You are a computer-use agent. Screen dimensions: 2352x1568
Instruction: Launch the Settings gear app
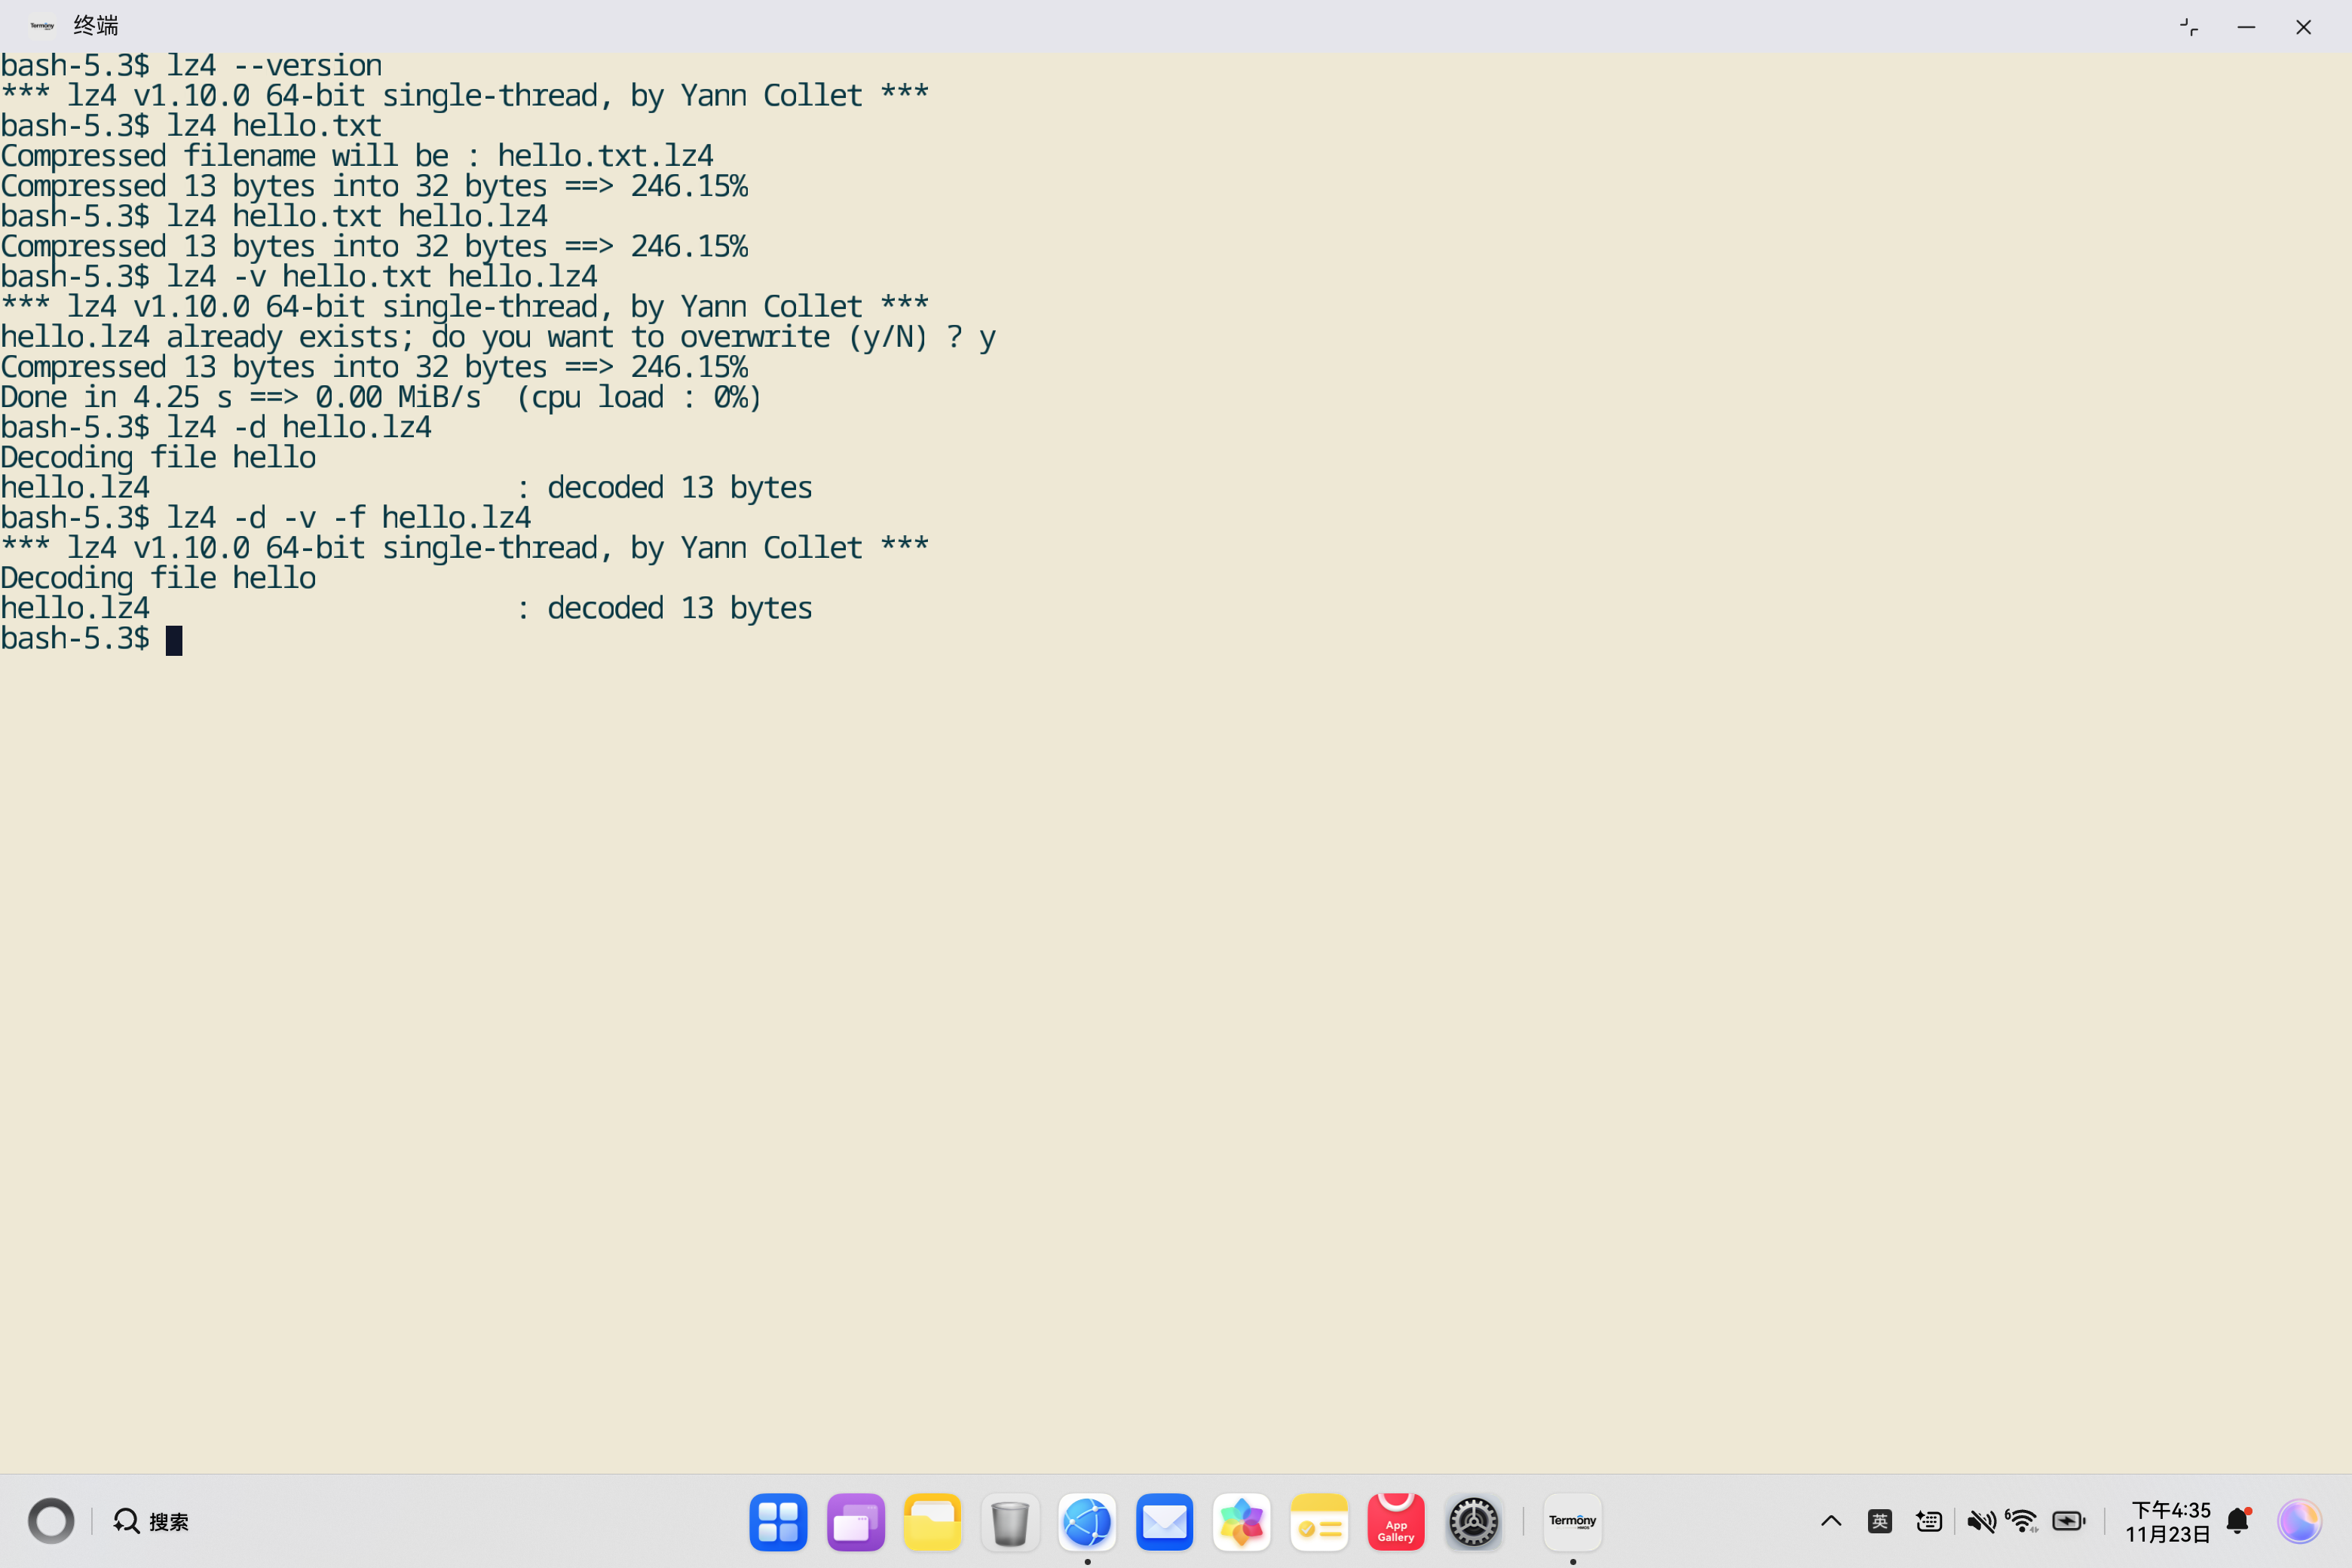pyautogui.click(x=1472, y=1521)
